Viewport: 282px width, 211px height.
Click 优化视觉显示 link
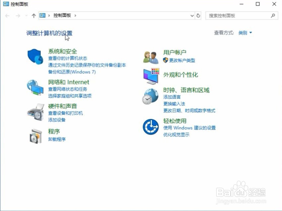(x=176, y=135)
